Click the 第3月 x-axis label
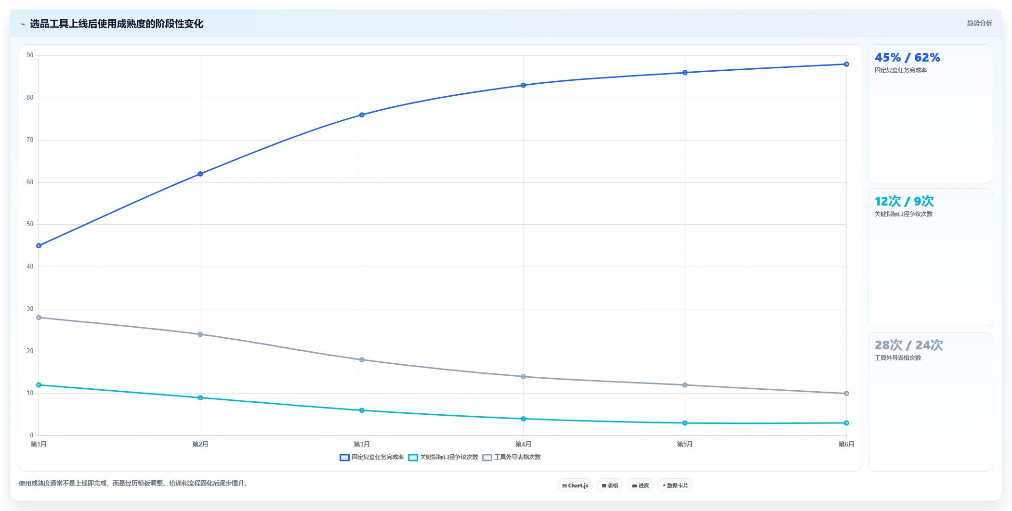Screen dimensions: 1012x511 point(362,444)
